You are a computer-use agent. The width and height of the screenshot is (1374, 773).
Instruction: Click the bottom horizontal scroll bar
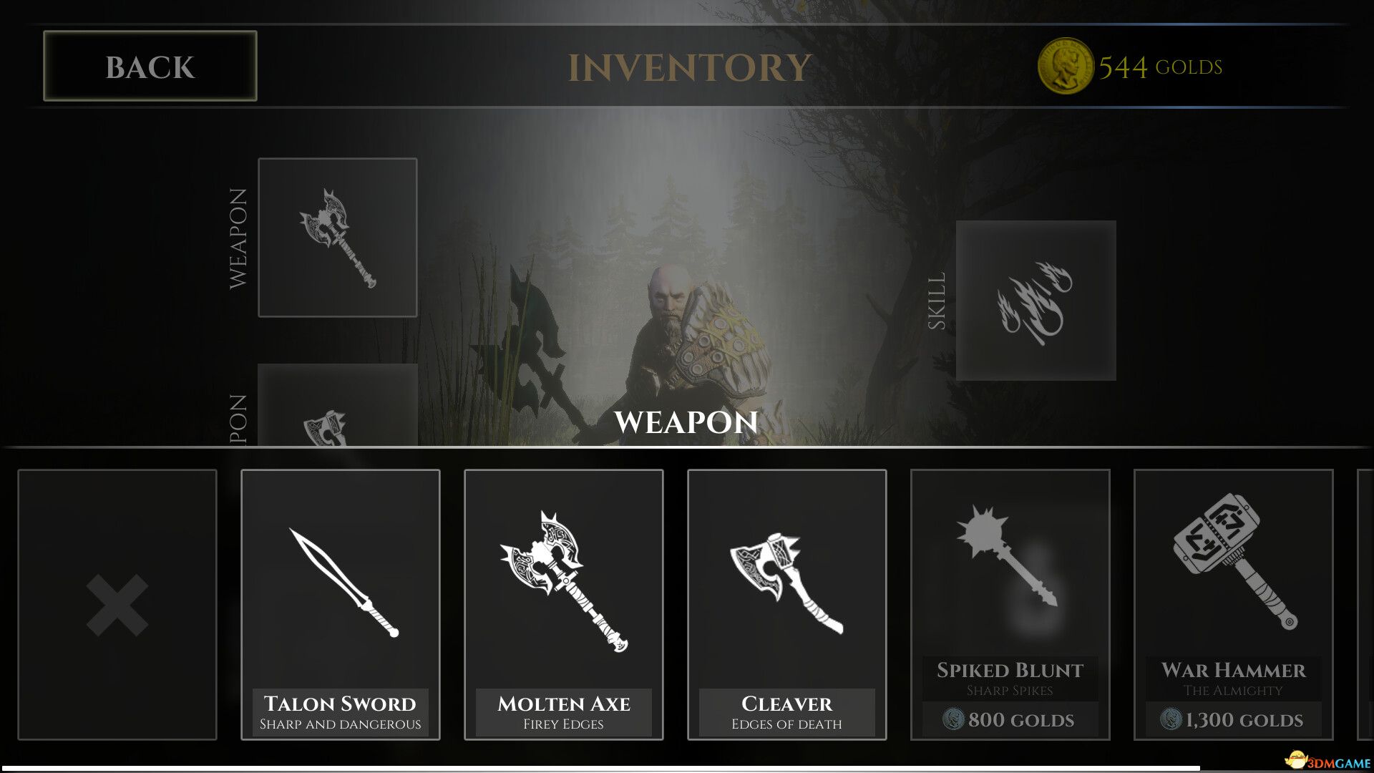coord(601,768)
